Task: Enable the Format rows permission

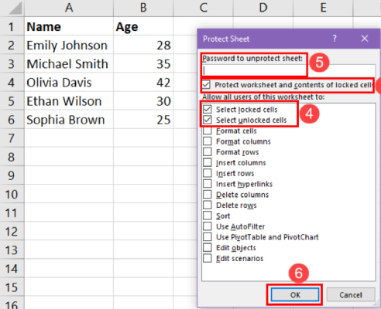Action: pyautogui.click(x=208, y=152)
